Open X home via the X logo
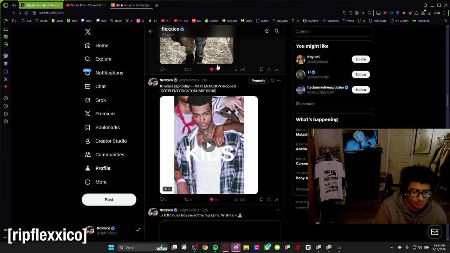The image size is (450, 253). click(88, 32)
